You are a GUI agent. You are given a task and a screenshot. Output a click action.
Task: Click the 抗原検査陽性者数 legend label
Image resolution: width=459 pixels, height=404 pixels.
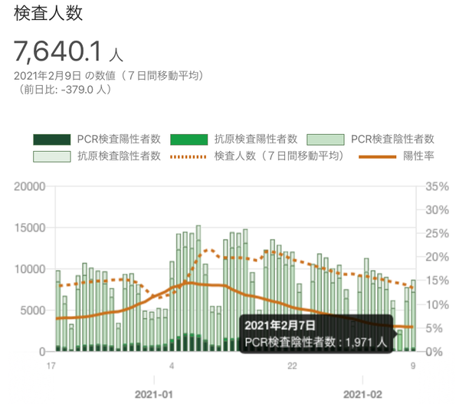pos(256,139)
